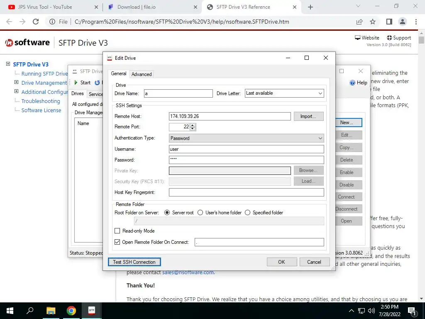Show hidden tray icons chevron
The width and height of the screenshot is (425, 319).
pos(351,311)
